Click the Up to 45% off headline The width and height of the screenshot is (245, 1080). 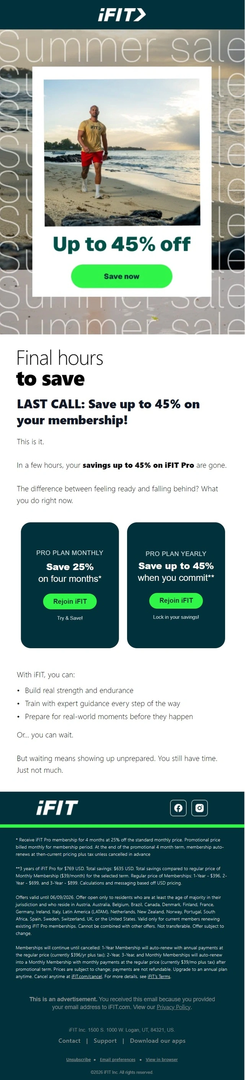122,244
